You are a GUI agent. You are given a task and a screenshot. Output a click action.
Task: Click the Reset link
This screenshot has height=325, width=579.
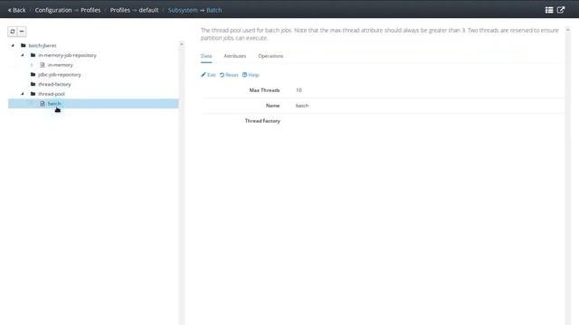[229, 75]
